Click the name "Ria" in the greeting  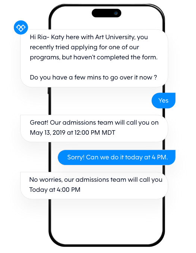[42, 37]
